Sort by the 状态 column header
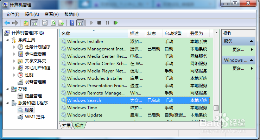 coord(153,34)
